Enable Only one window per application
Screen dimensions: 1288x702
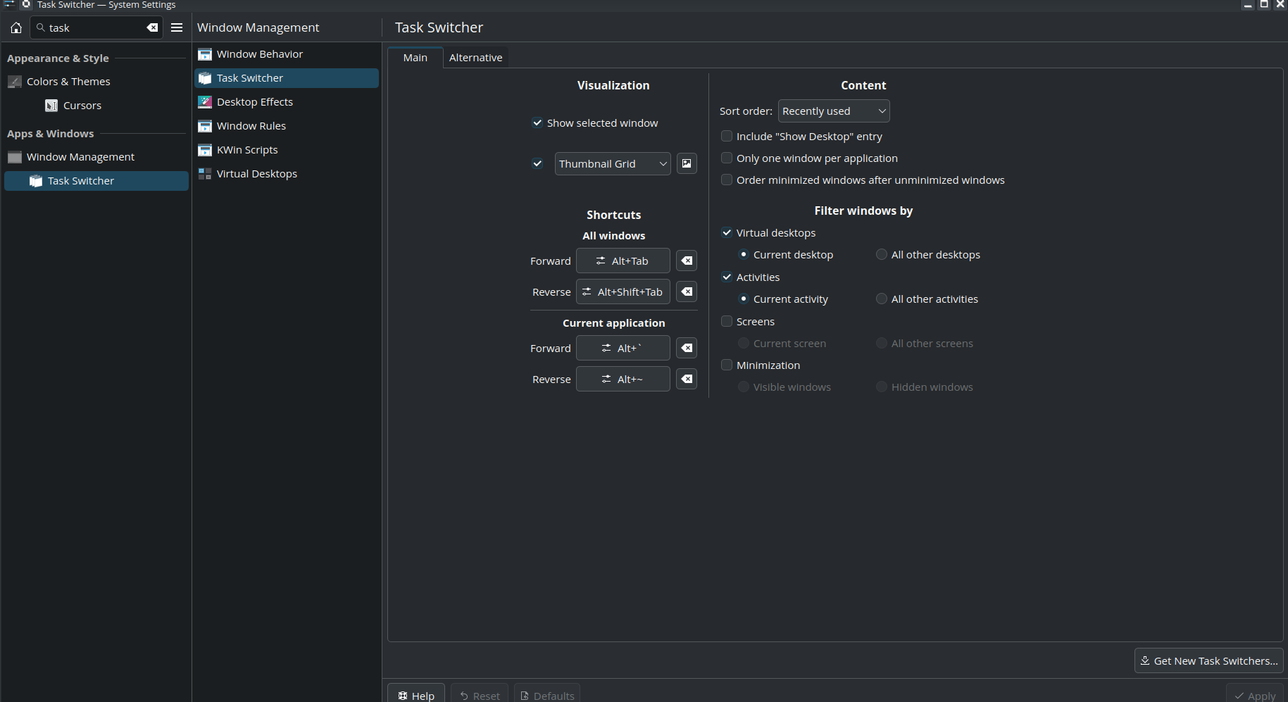[727, 158]
